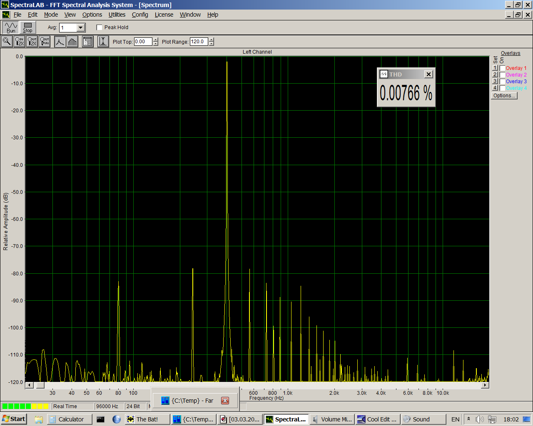This screenshot has height=426, width=533.
Task: Increase Plot Top with up arrow
Action: (156, 40)
